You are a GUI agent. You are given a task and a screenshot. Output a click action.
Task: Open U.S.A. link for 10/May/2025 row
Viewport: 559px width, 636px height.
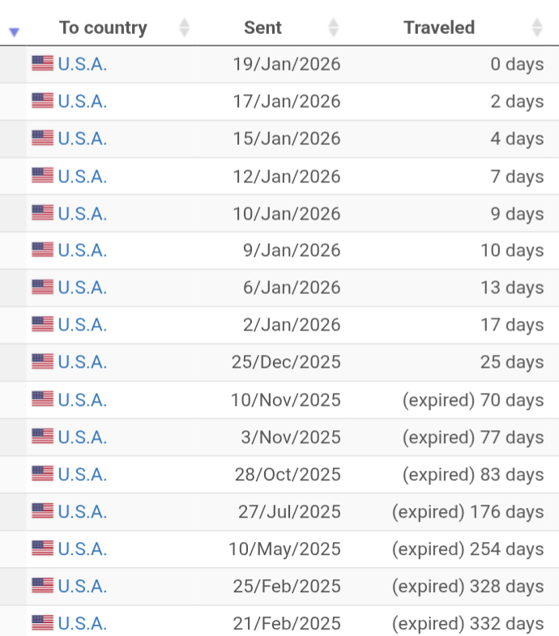point(82,548)
